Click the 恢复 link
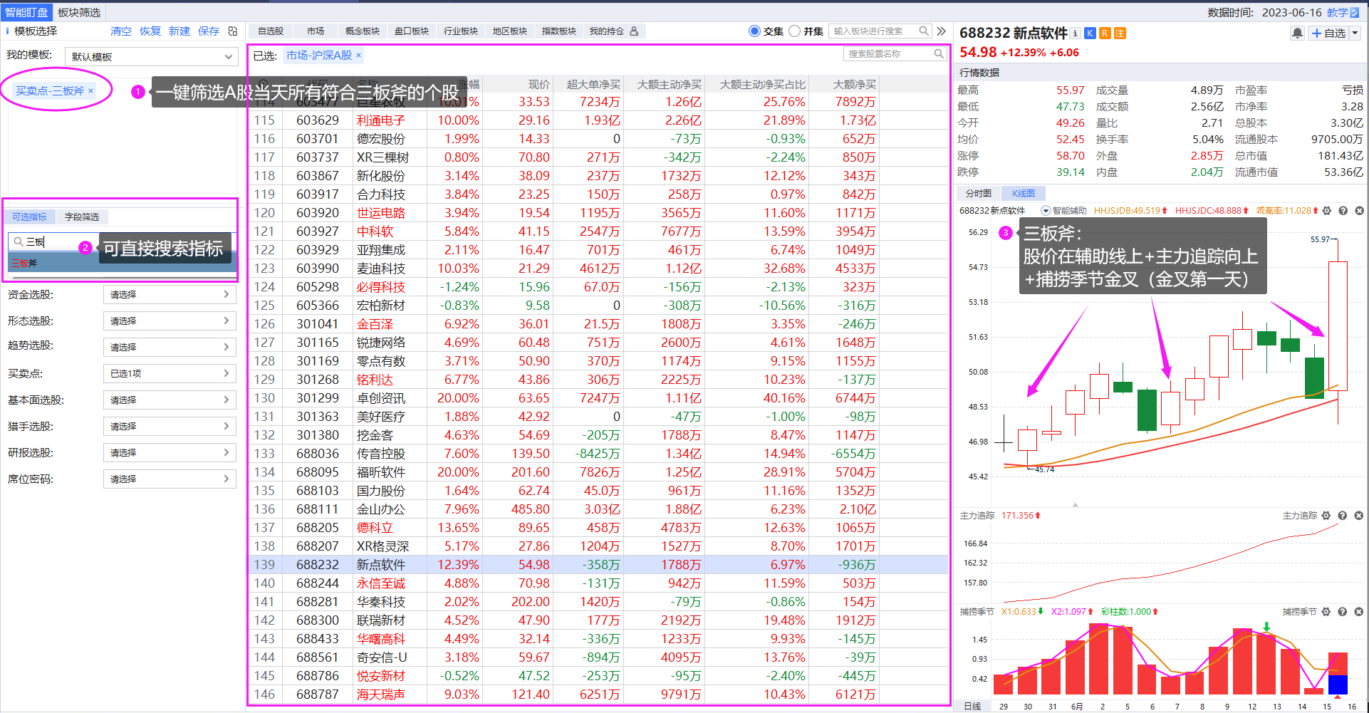 tap(150, 31)
